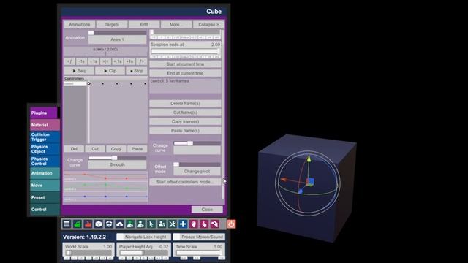Image resolution: width=468 pixels, height=263 pixels.
Task: Click Delete frame(s) button
Action: point(185,104)
